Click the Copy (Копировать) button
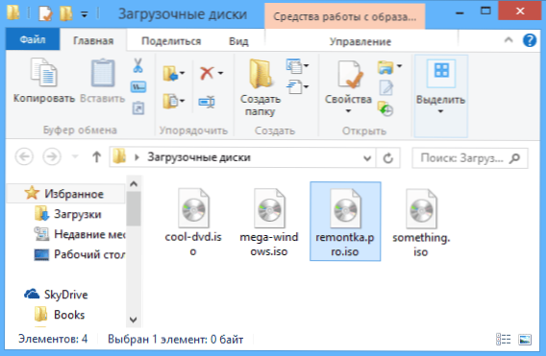 click(44, 81)
